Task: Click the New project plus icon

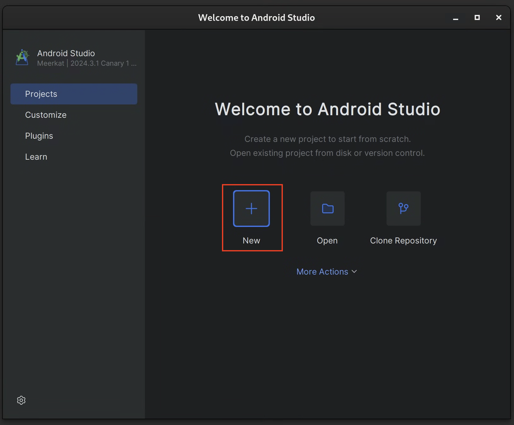Action: (x=251, y=209)
